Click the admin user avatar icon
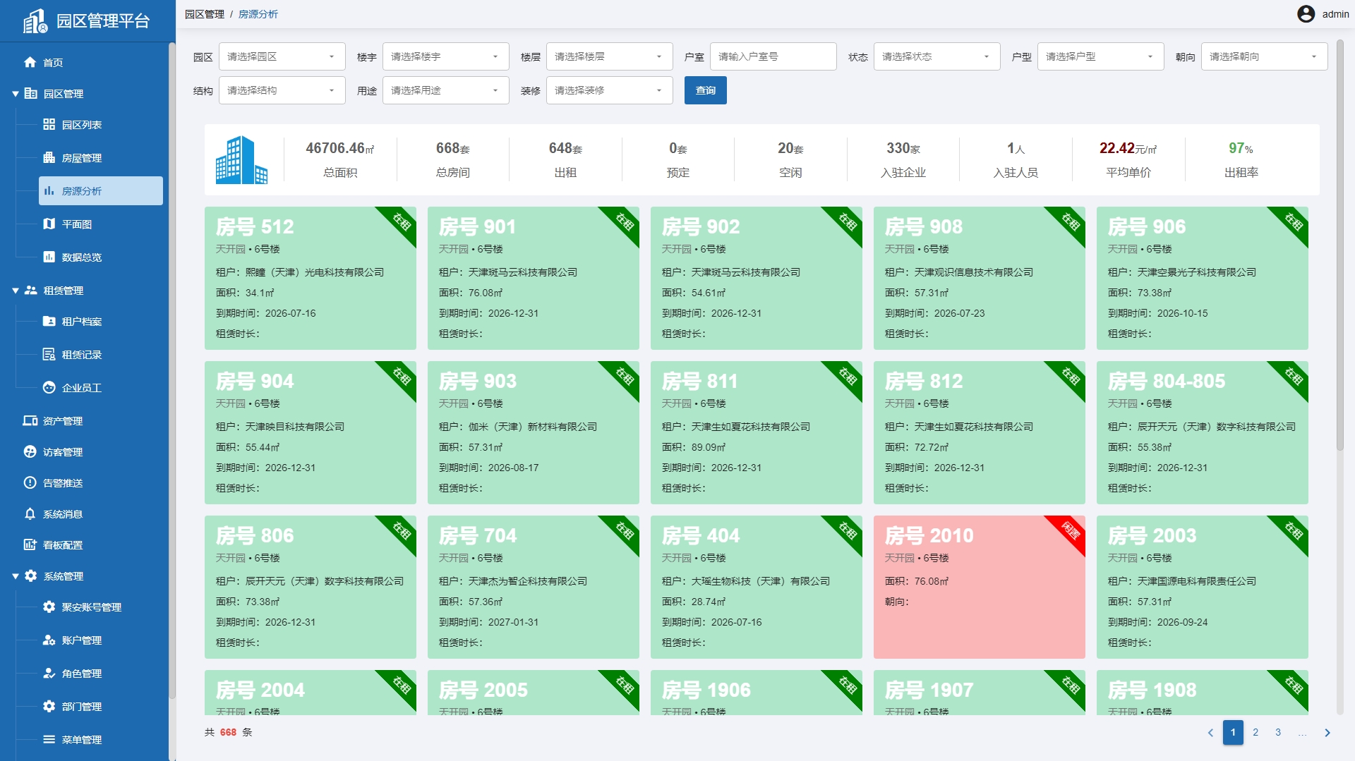This screenshot has height=761, width=1355. click(1306, 14)
